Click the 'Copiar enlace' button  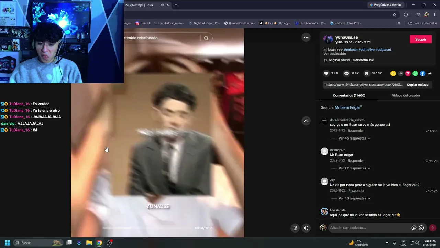coord(418,85)
